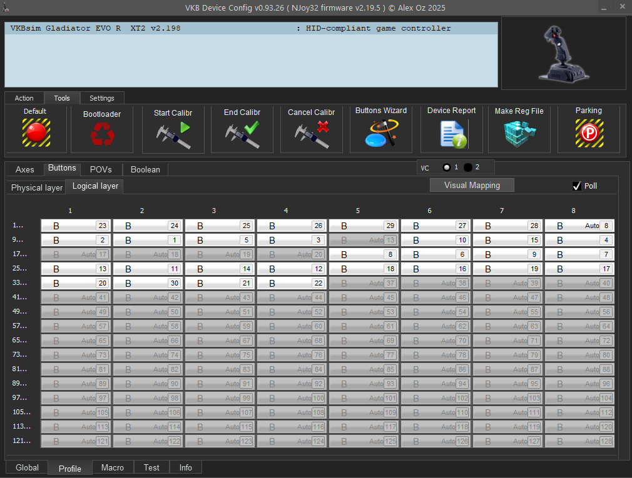Select the VKBsim Gladiator EVO R device row
Viewport: 632px width, 478px height.
point(251,28)
